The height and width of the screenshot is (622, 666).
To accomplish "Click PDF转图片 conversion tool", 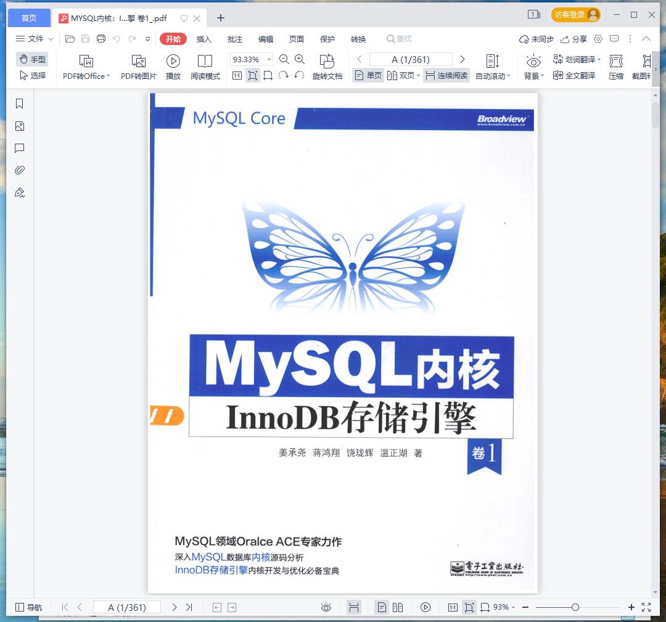I will pos(139,67).
